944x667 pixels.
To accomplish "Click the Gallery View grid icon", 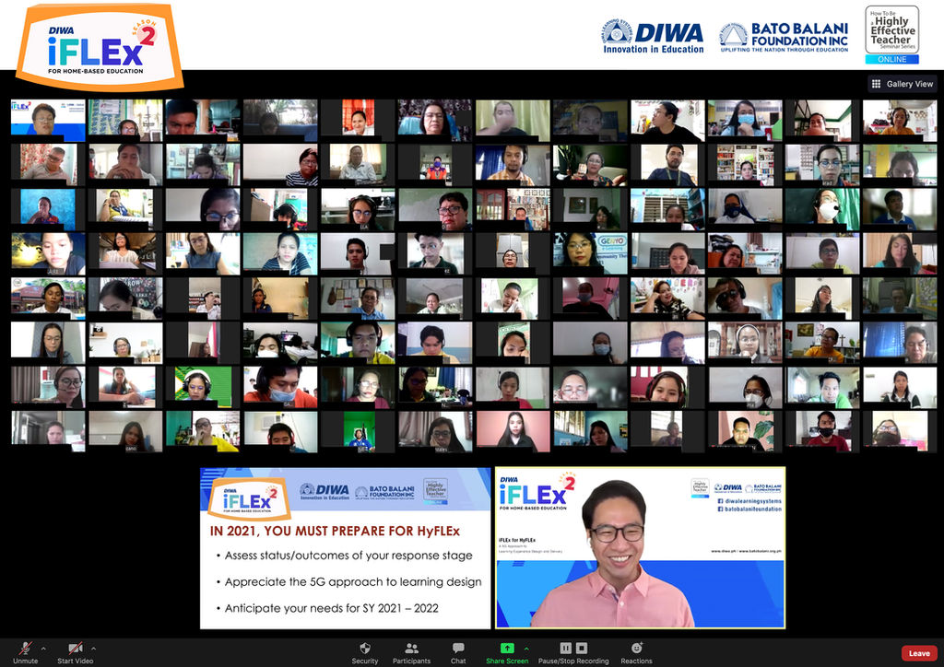I will pos(874,83).
